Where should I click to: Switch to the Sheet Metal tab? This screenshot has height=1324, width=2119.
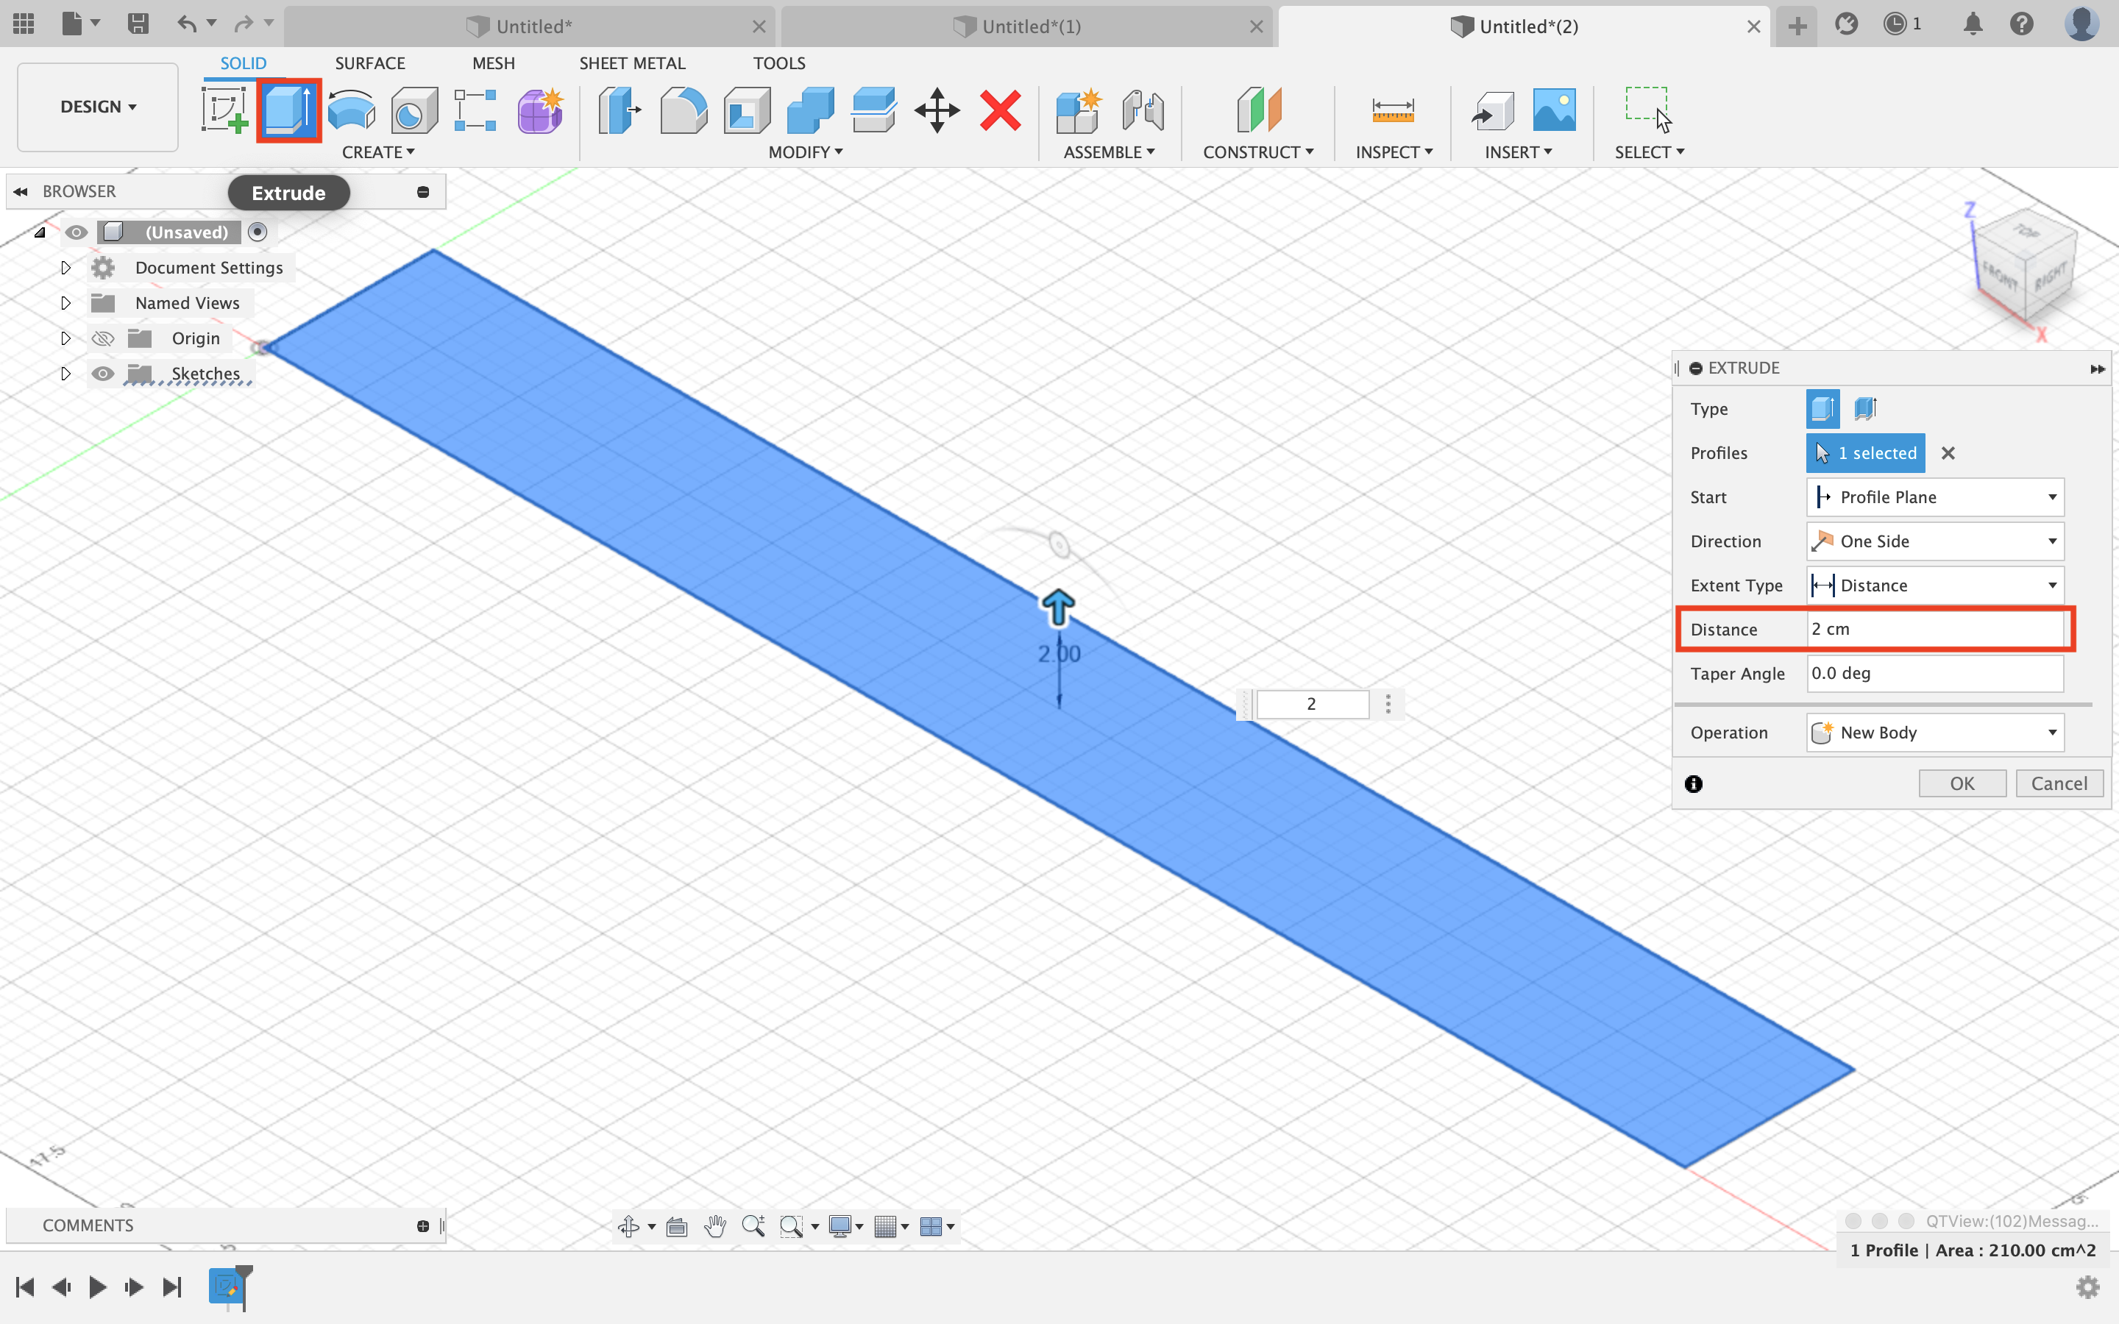[x=631, y=63]
